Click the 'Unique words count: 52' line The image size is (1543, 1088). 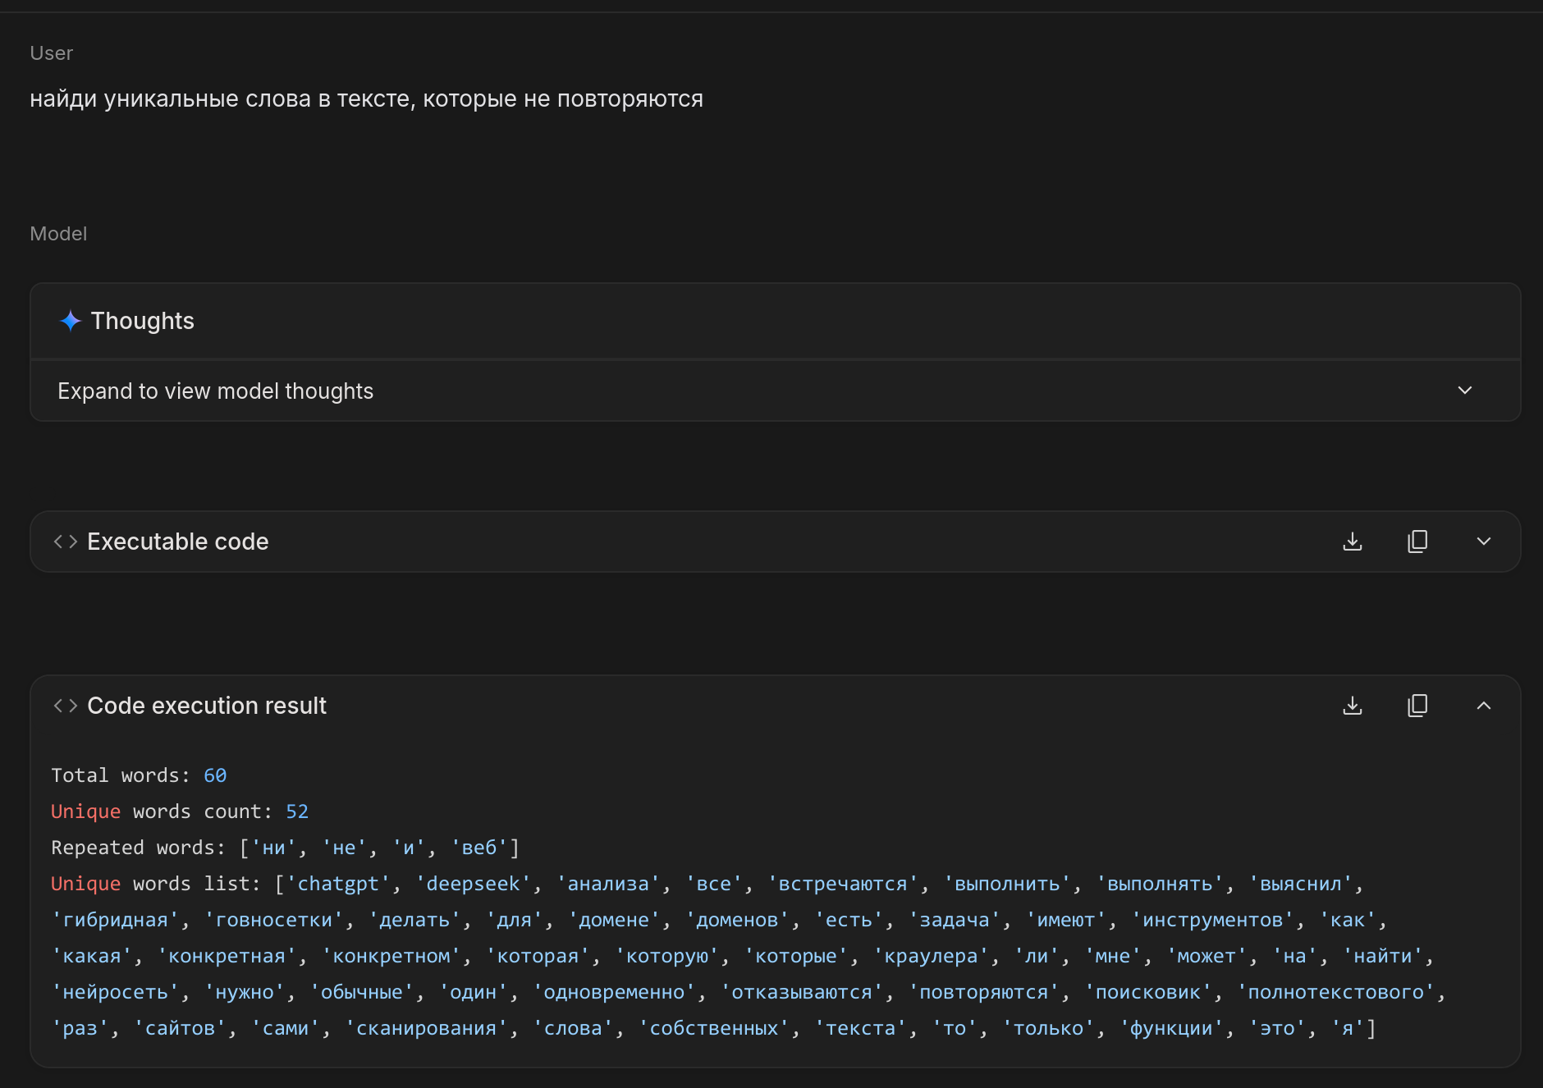180,811
